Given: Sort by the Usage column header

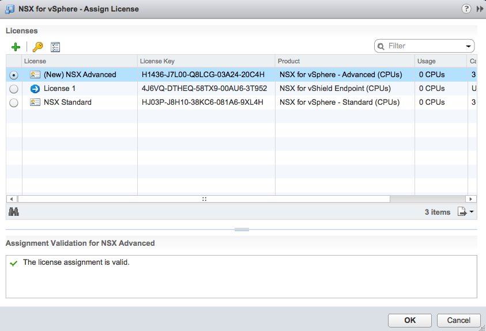Looking at the screenshot, I should pos(440,61).
